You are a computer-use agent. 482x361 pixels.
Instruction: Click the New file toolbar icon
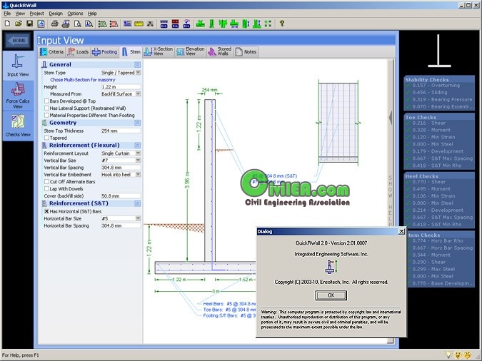coord(7,24)
